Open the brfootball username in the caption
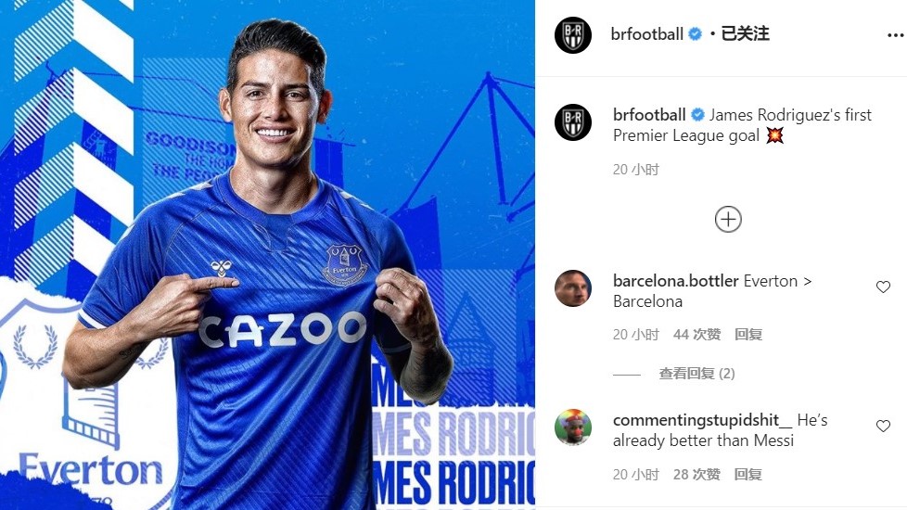Screen dimensions: 907x510 (x=649, y=115)
